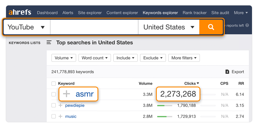Select the 2.74 RR value
This screenshot has width=258, height=128.
pos(240,116)
